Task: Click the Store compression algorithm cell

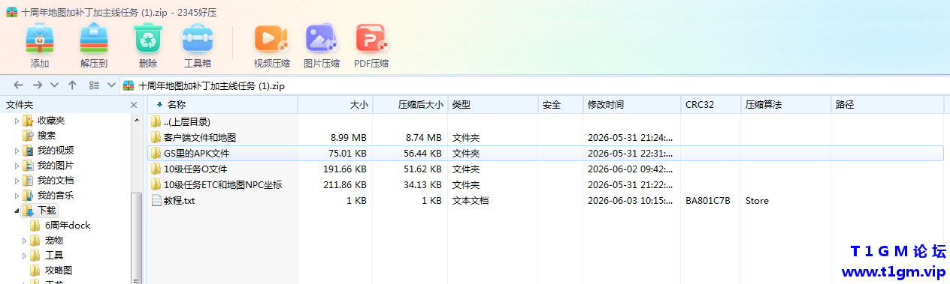Action: [x=757, y=200]
